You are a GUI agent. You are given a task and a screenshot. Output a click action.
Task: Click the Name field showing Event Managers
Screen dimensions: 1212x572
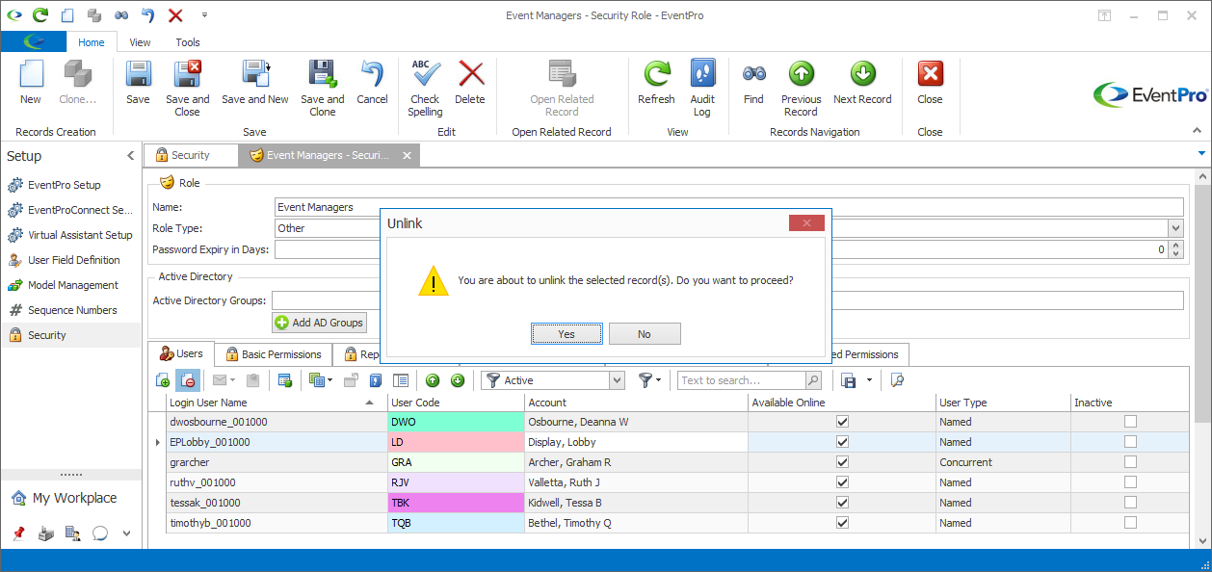pyautogui.click(x=728, y=207)
